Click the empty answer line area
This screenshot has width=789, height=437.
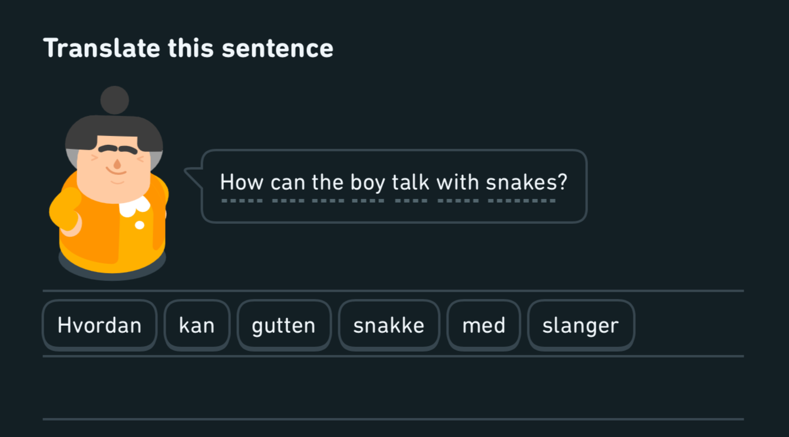[393, 388]
